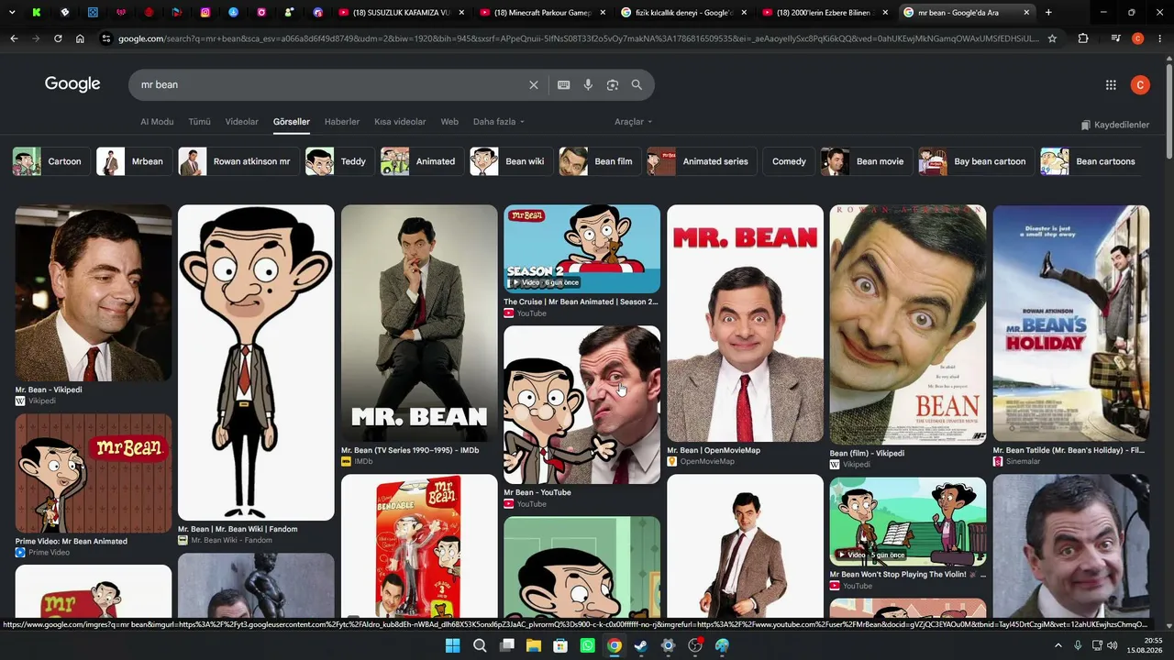Click the magnifier search button
Viewport: 1174px width, 660px height.
click(637, 84)
